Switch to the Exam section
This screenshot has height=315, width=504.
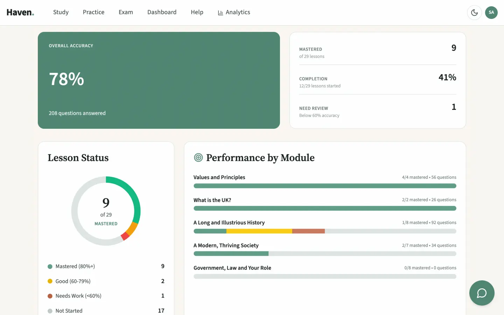point(126,12)
